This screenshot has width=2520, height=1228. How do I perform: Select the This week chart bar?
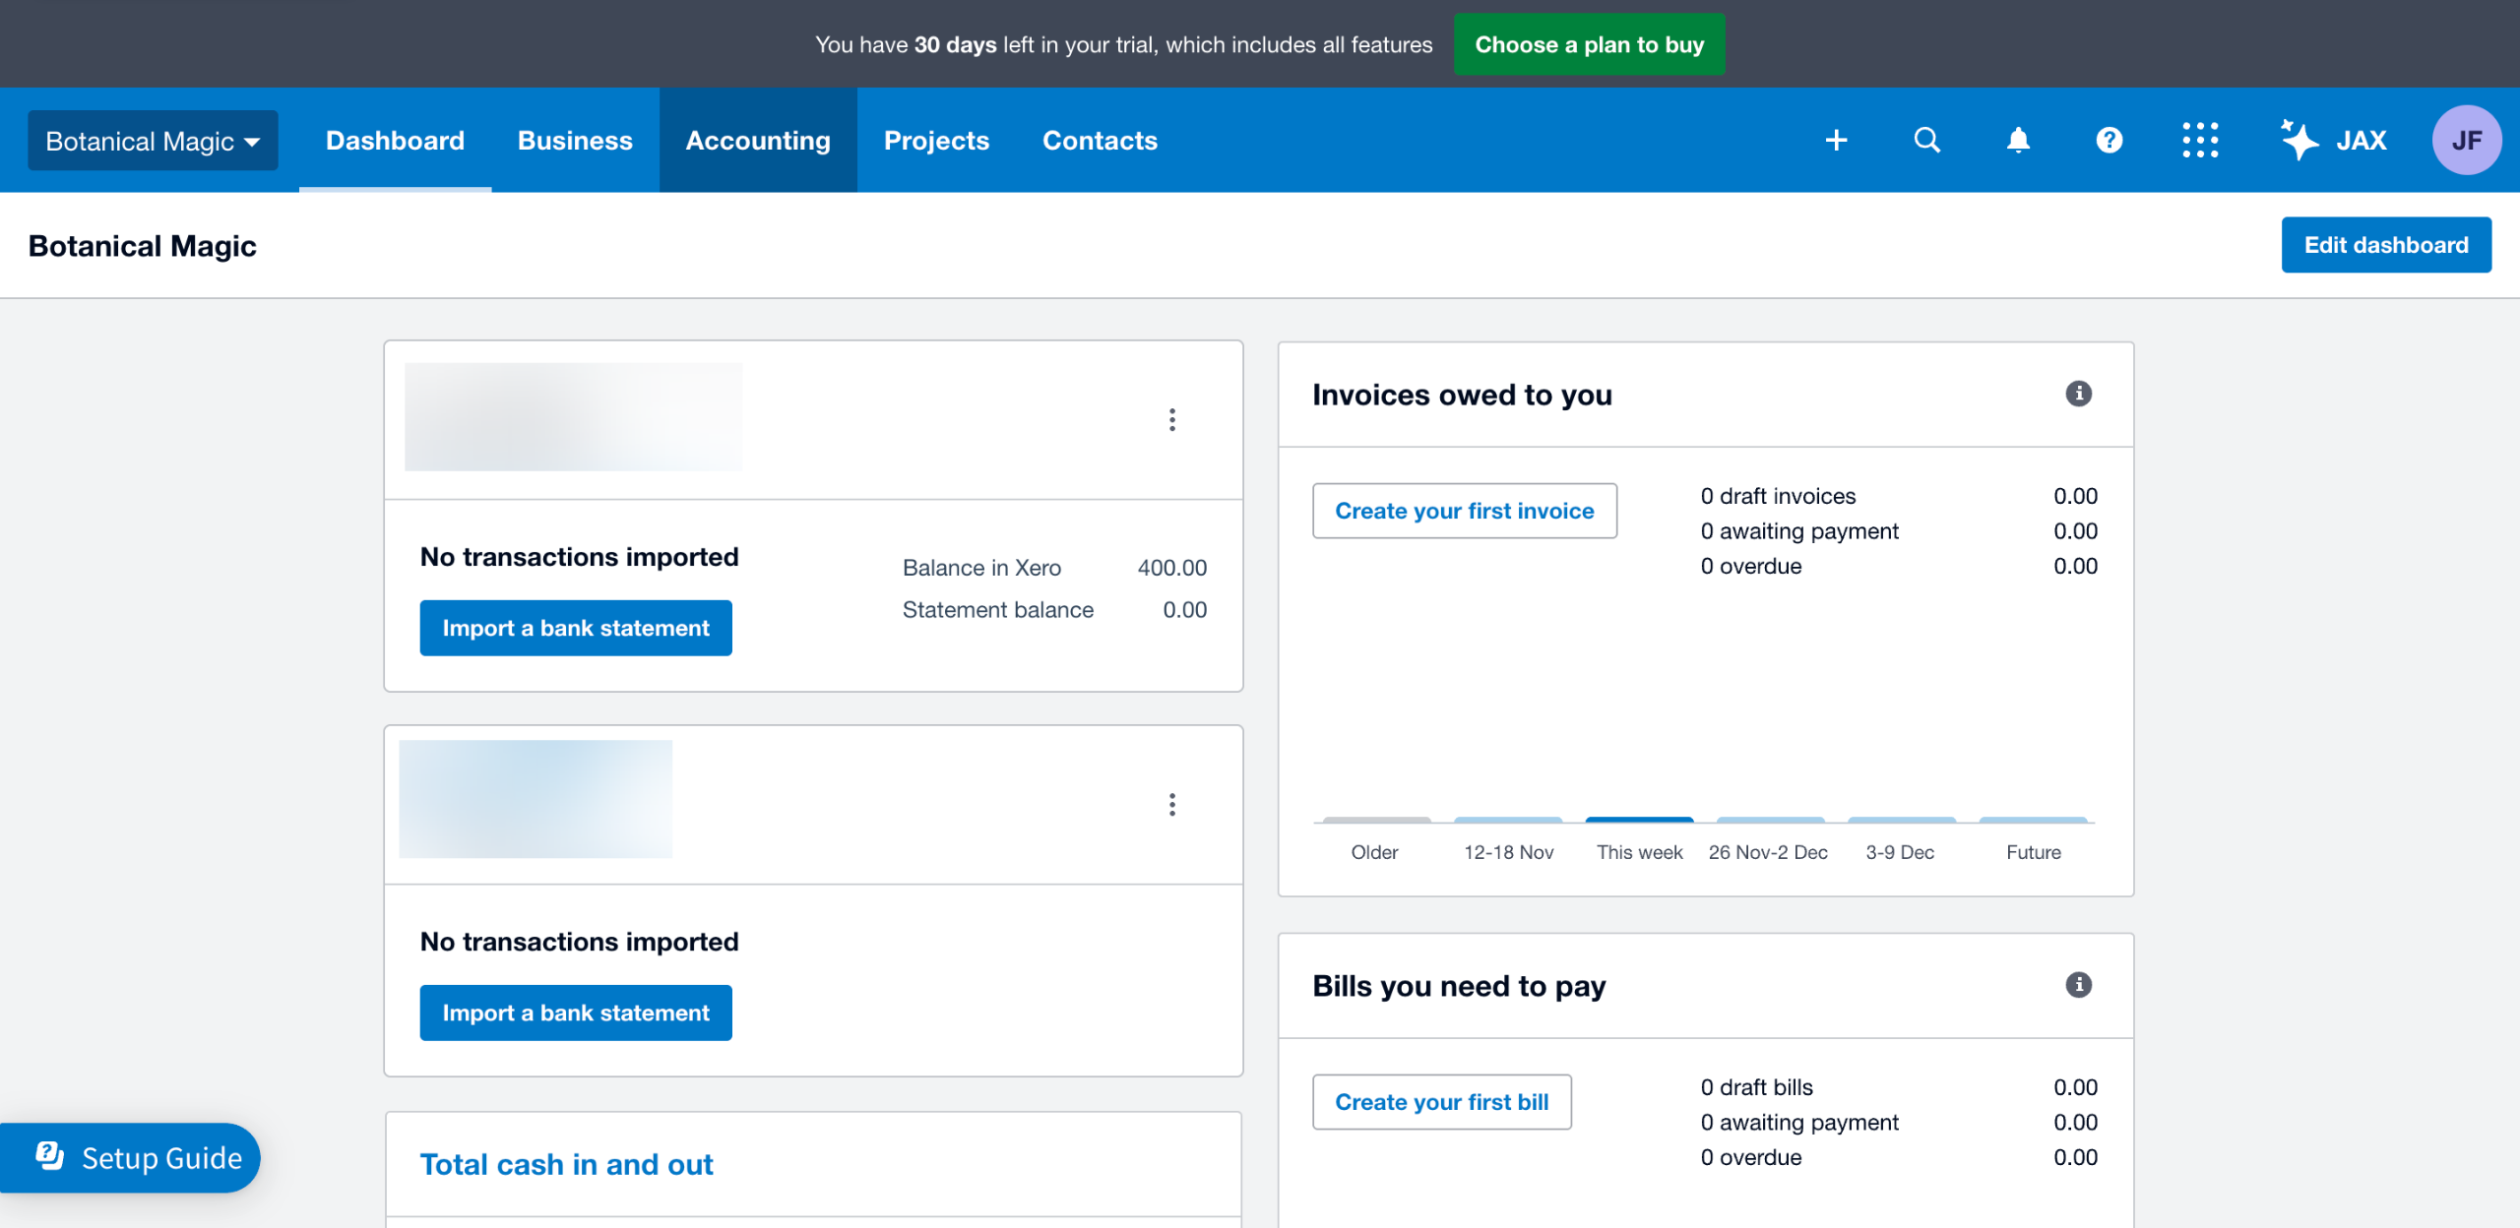(1639, 821)
